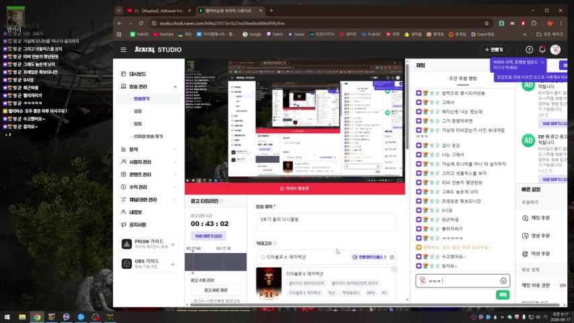Click the ad timeline red marker
This screenshot has width=574, height=323.
click(193, 262)
